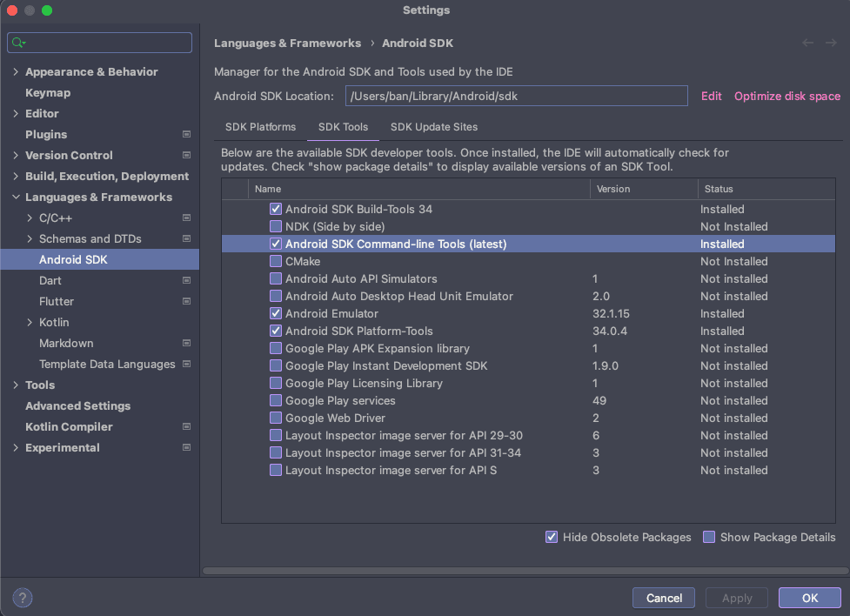The width and height of the screenshot is (850, 616).
Task: Expand Build, Execution, Deployment section
Action: 15,177
